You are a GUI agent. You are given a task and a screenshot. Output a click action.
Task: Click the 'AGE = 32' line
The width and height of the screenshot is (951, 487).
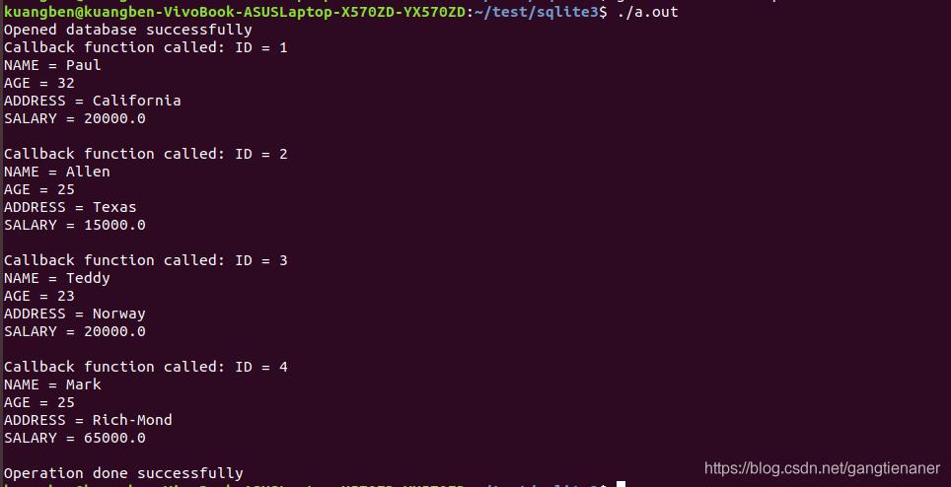click(39, 83)
